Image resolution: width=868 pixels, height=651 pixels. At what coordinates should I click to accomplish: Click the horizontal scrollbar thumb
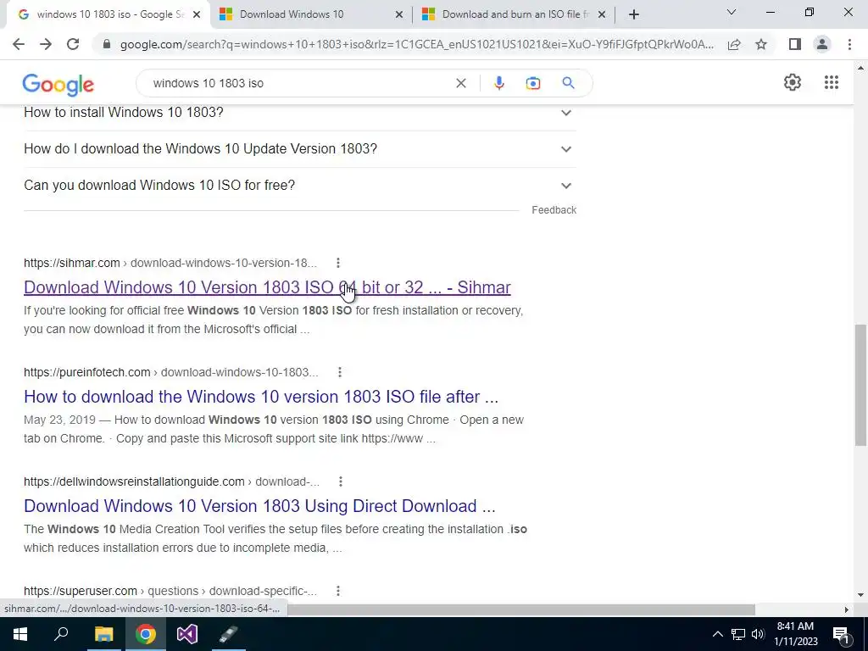coord(520,609)
